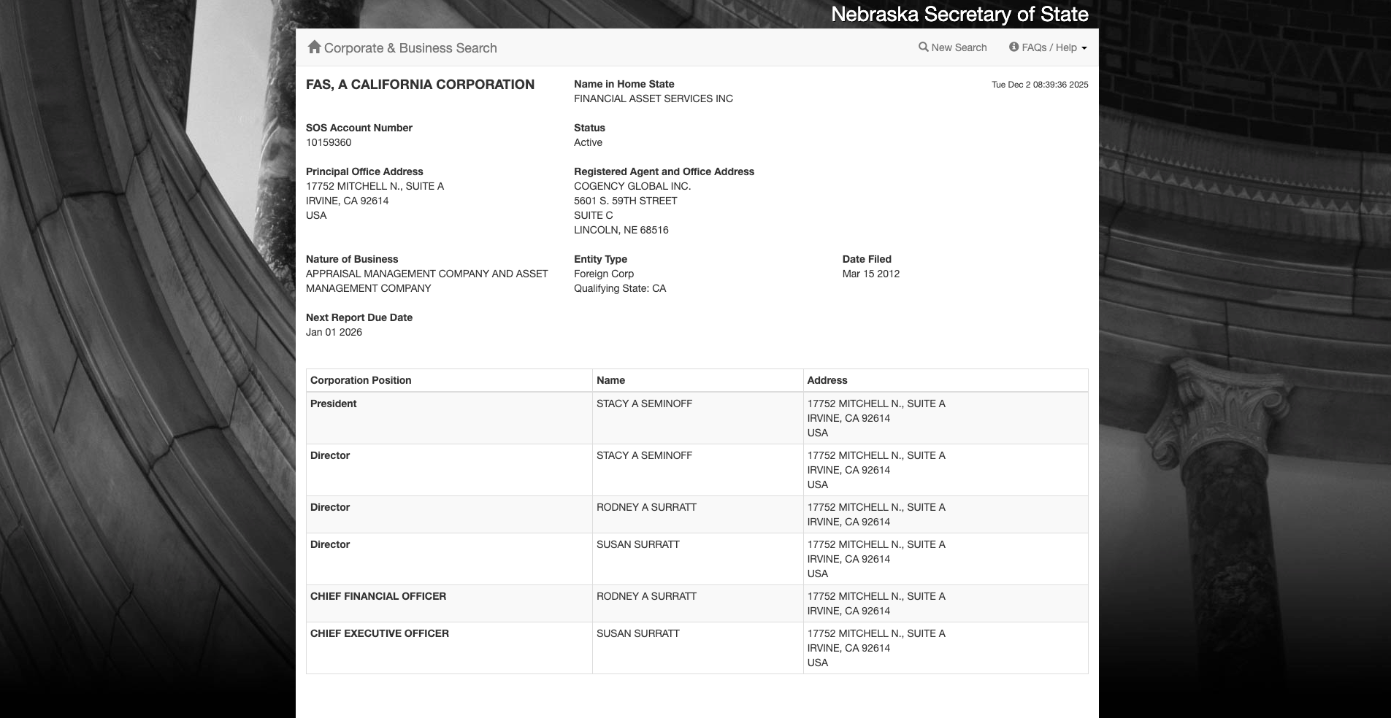The width and height of the screenshot is (1391, 718).
Task: Click the next report due date Jan 01 2026
Action: coord(334,332)
